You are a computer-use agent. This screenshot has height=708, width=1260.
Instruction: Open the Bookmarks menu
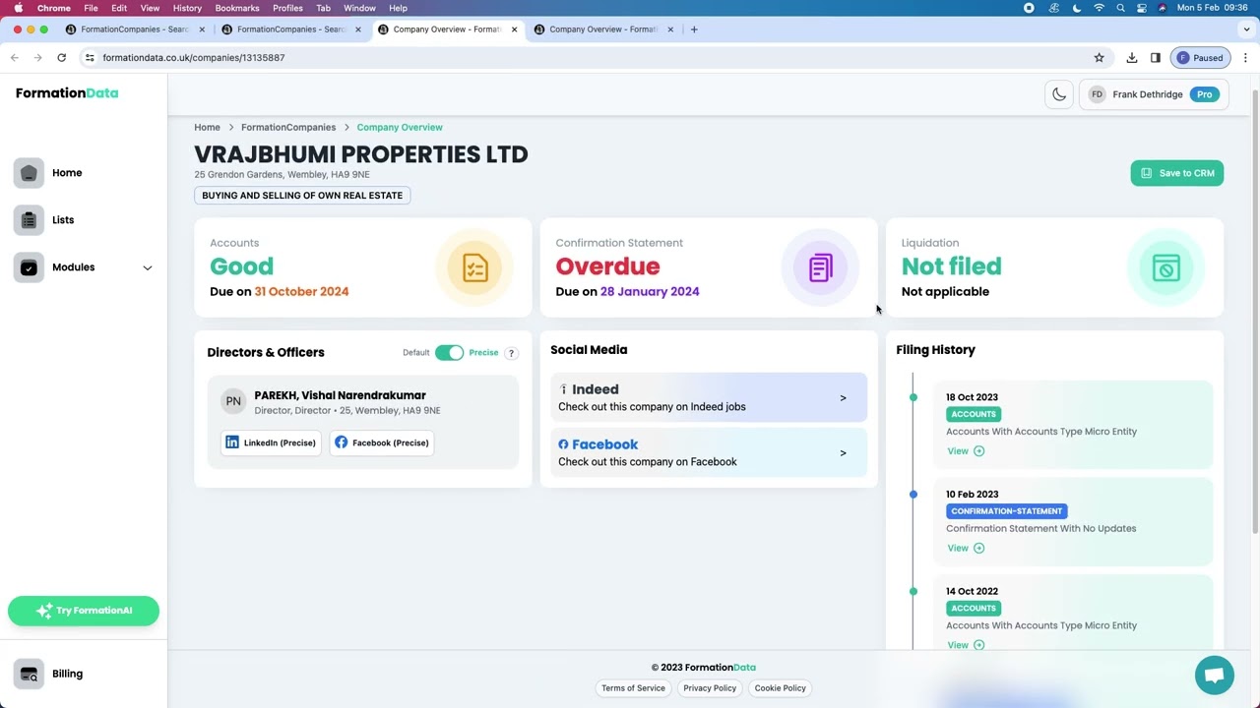pos(237,8)
